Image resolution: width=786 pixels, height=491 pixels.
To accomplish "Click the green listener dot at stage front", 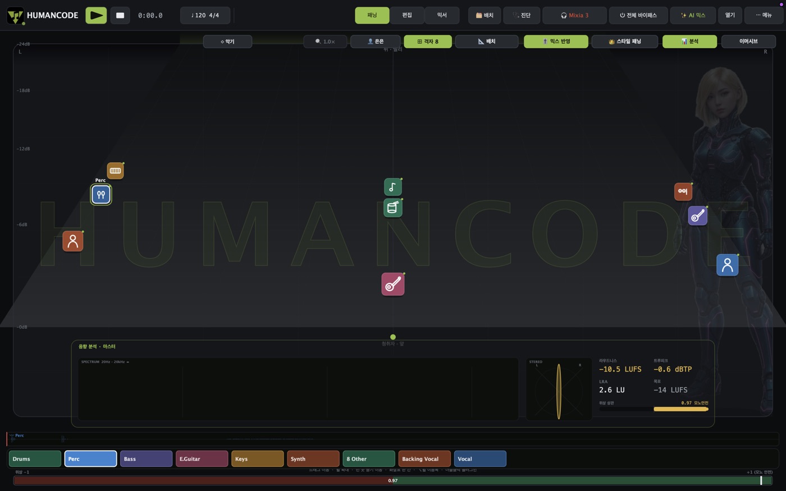I will pyautogui.click(x=393, y=337).
